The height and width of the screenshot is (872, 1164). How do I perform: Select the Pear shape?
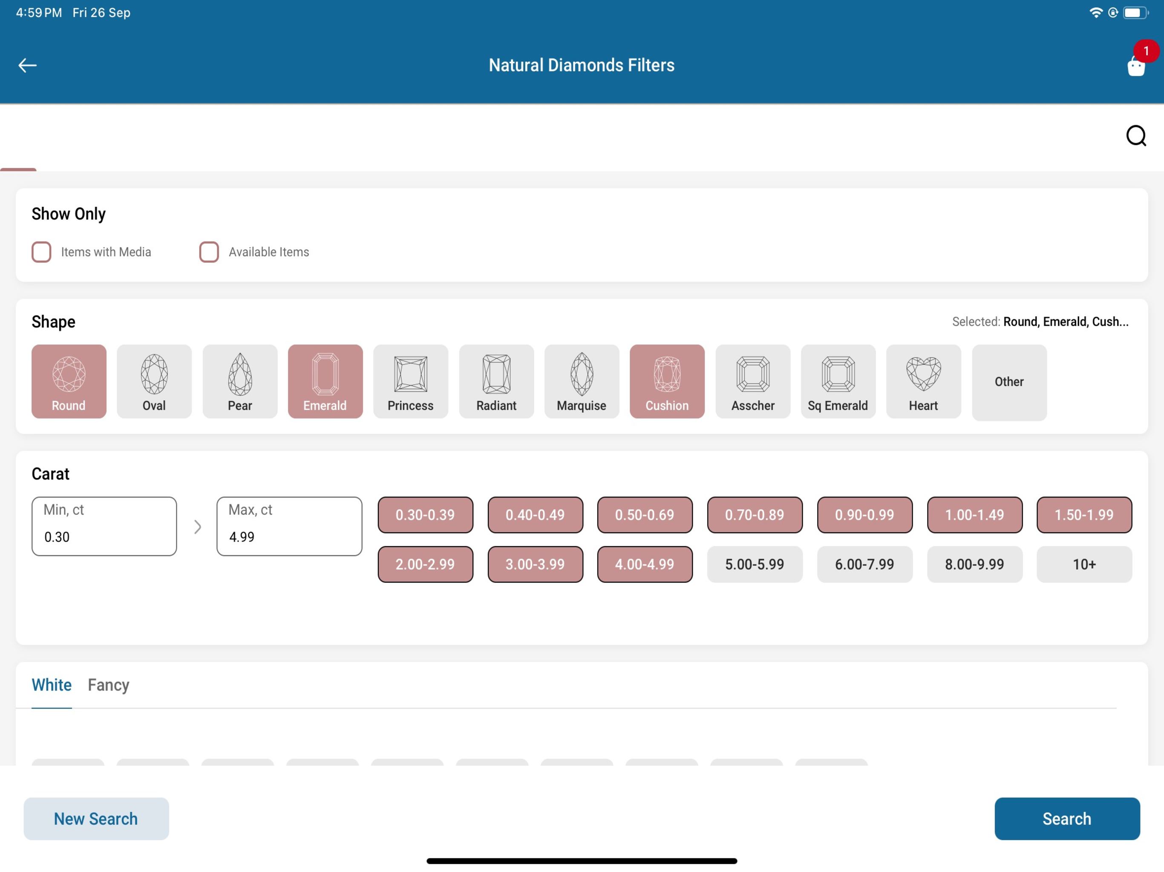tap(240, 381)
